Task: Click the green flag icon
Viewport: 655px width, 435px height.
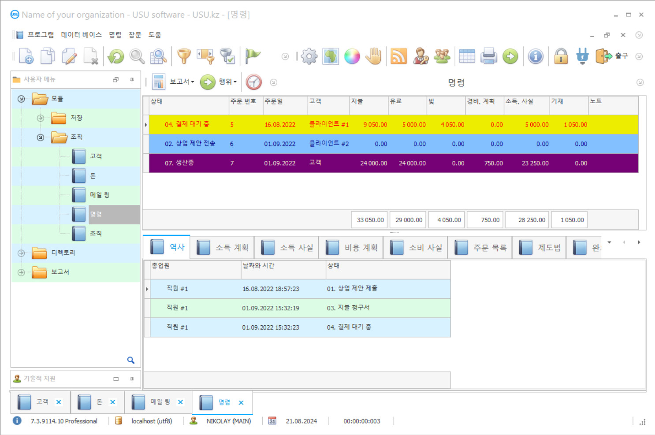Action: (253, 56)
